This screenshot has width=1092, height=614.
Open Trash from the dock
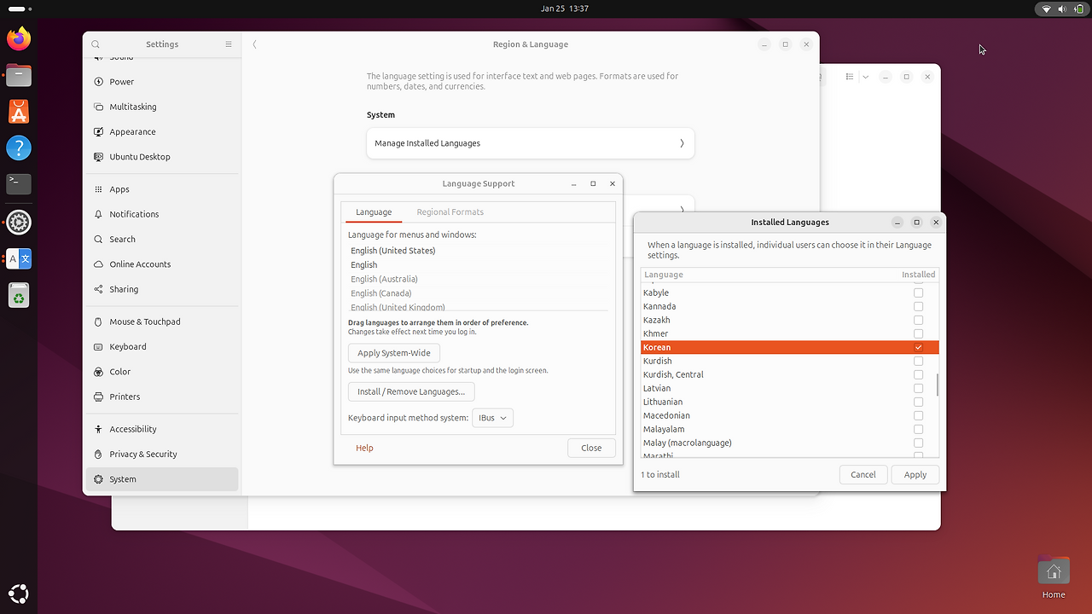point(19,296)
